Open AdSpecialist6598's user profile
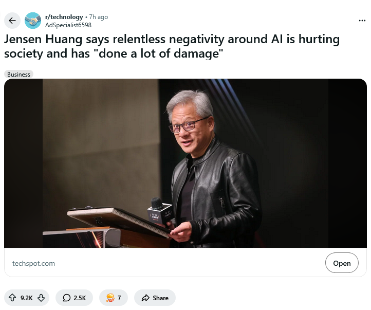Image resolution: width=371 pixels, height=310 pixels. click(68, 25)
